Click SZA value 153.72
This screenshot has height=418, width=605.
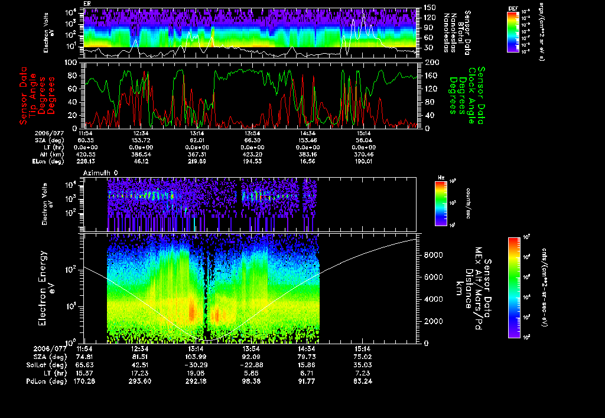click(x=141, y=141)
